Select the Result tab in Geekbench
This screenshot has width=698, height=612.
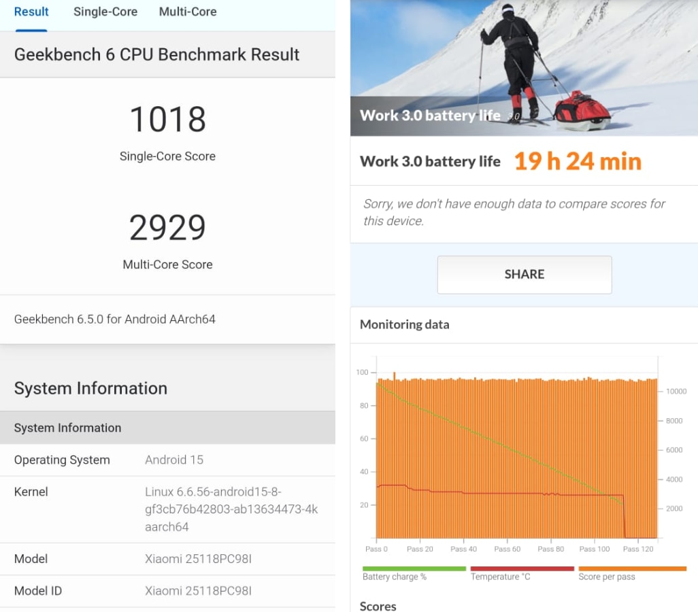[31, 12]
